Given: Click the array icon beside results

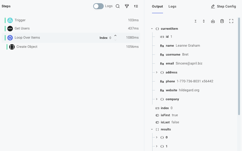Looking at the screenshot, I should coord(157,130).
